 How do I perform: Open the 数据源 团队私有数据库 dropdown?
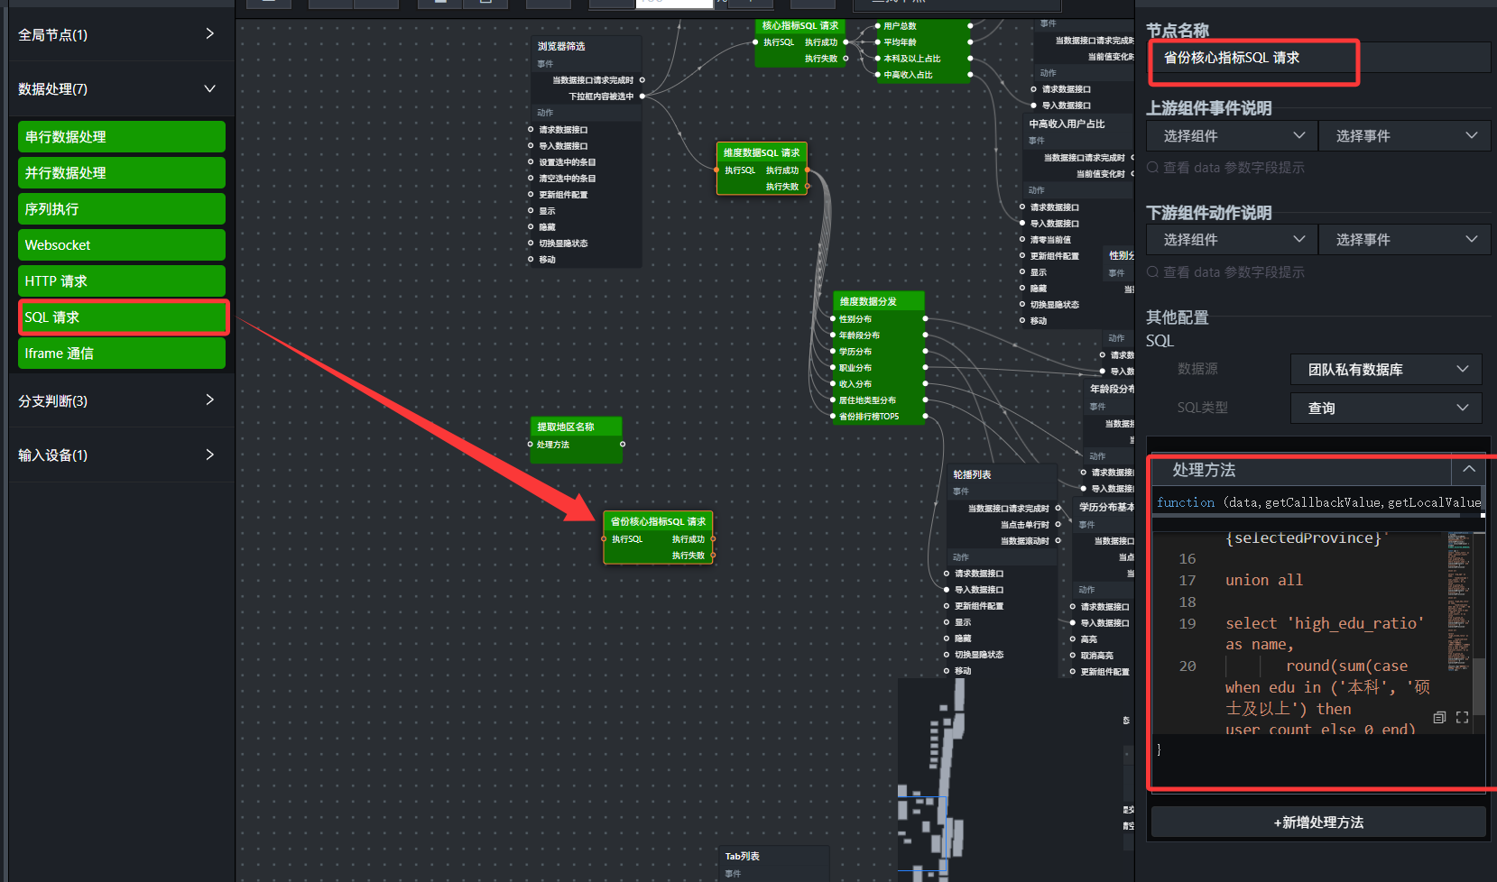coord(1386,370)
